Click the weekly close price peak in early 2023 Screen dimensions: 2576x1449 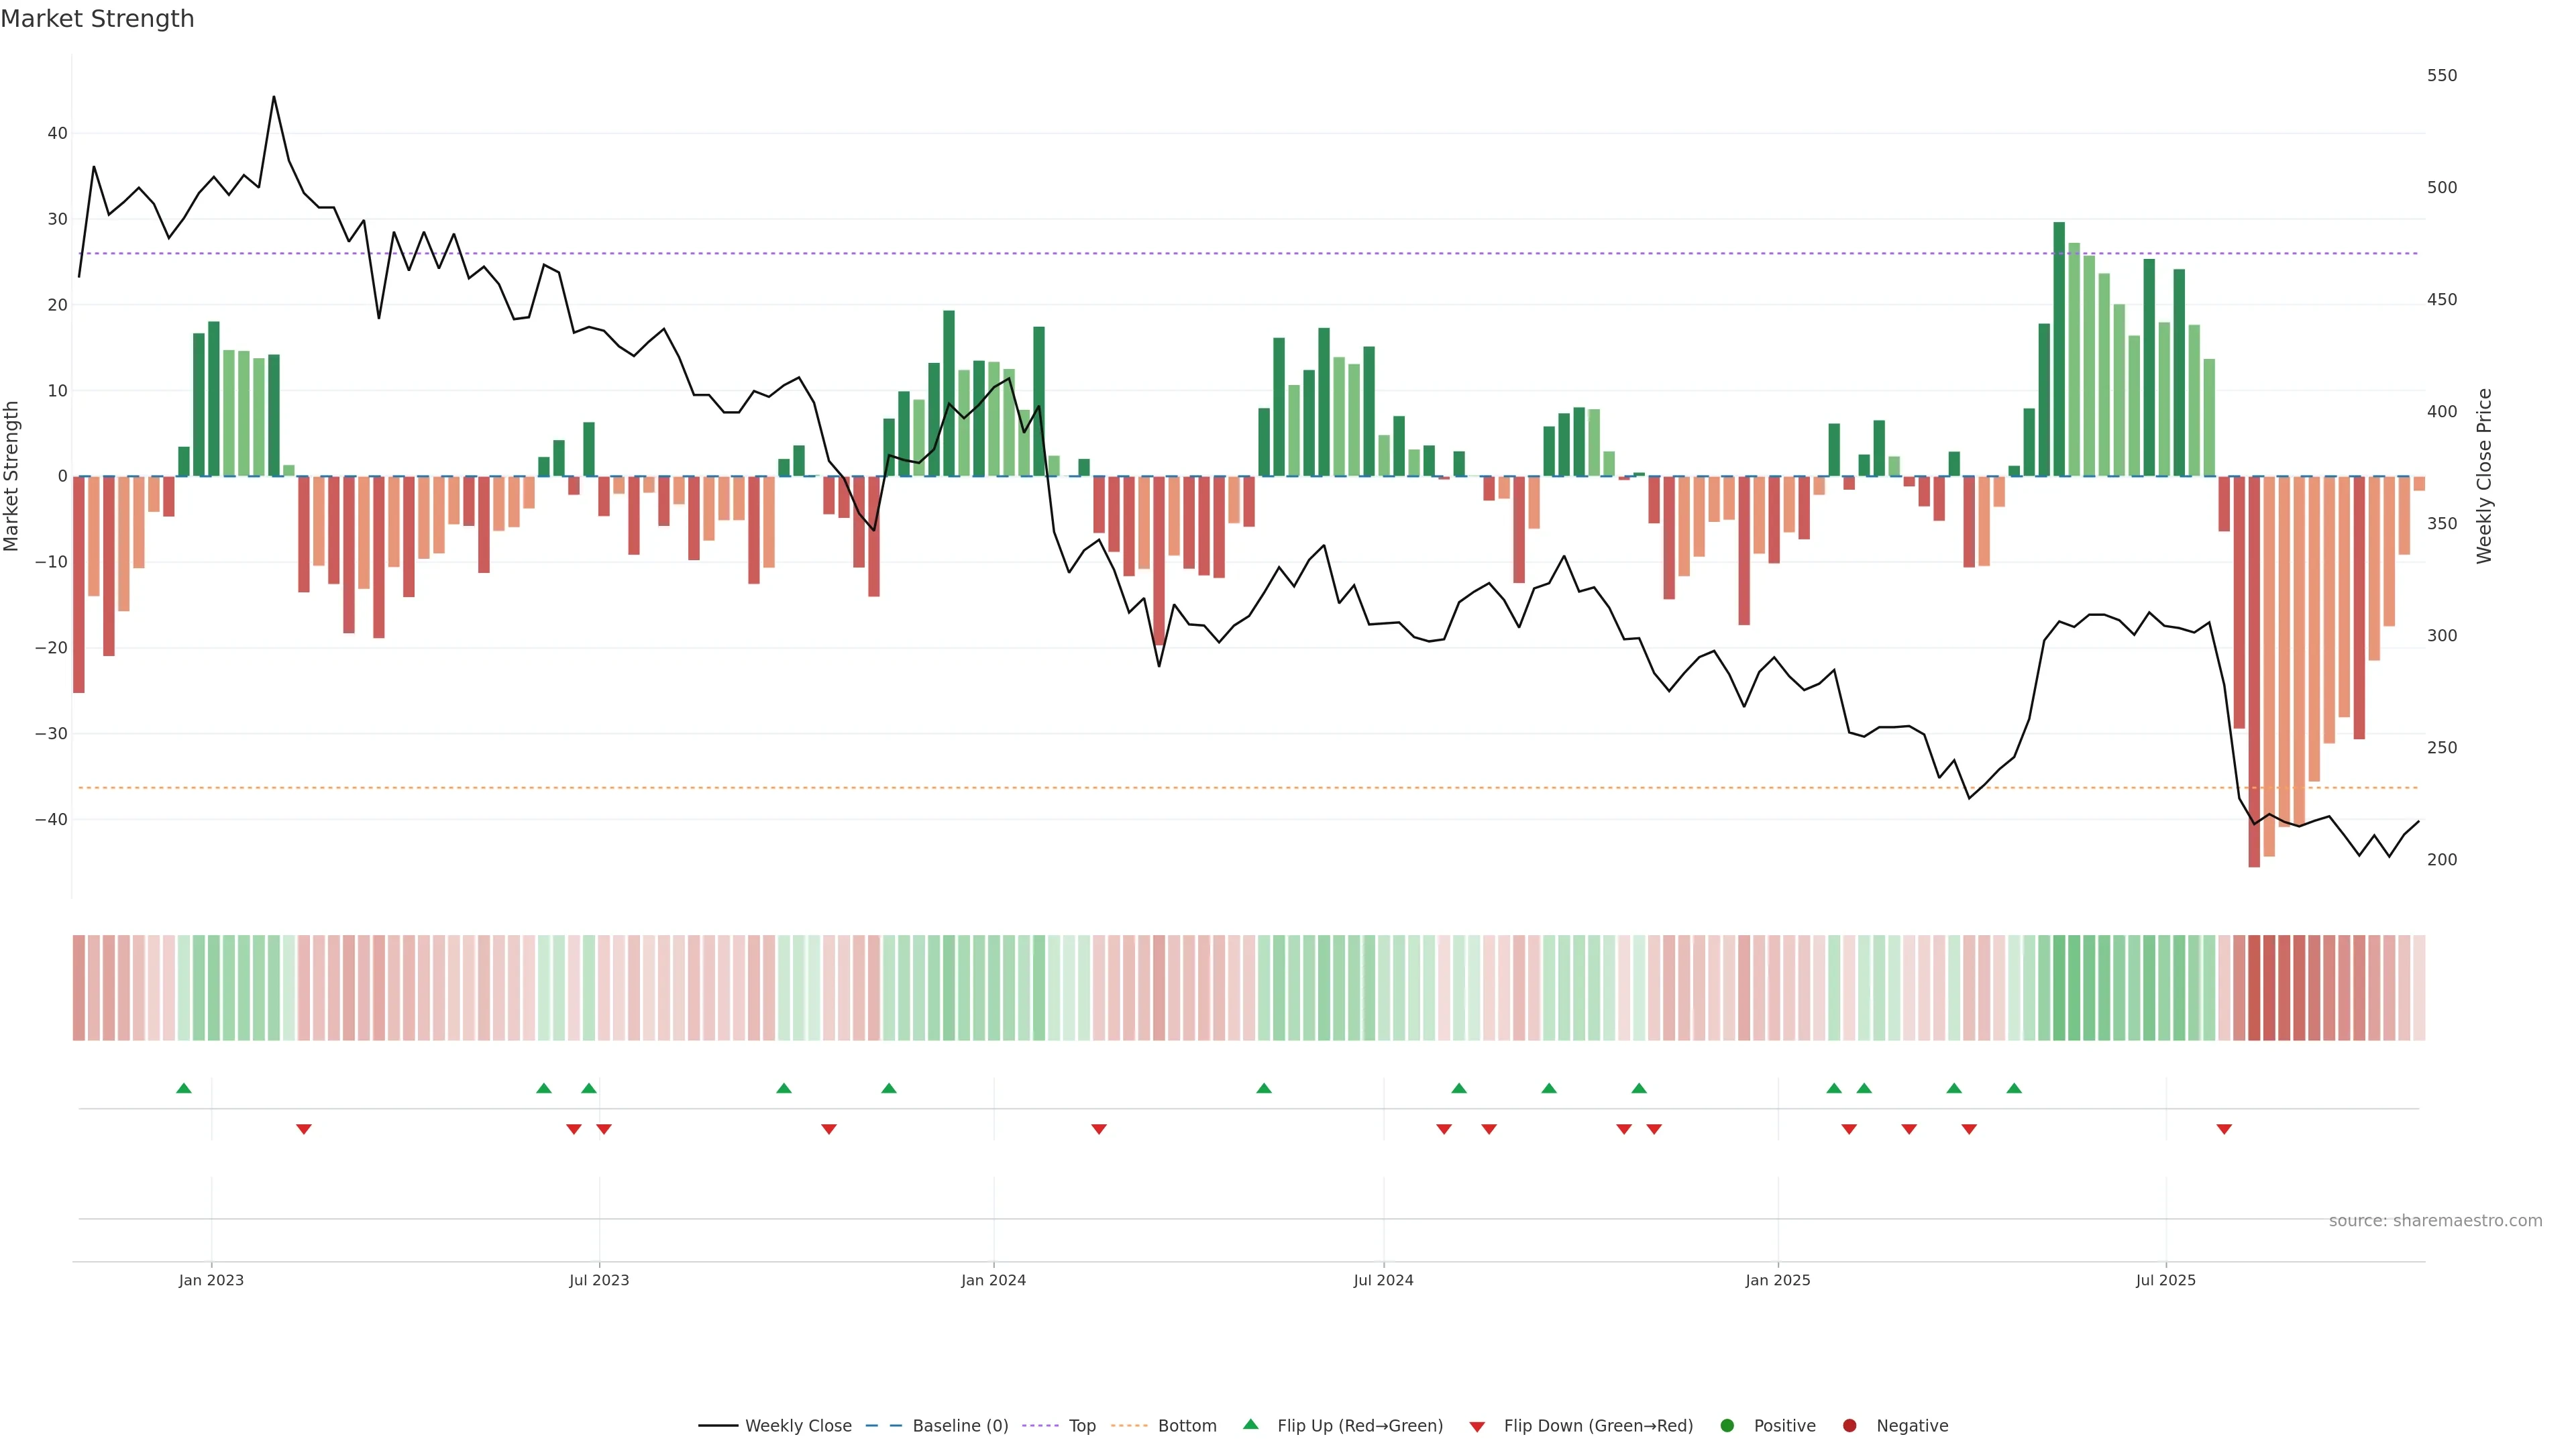274,98
